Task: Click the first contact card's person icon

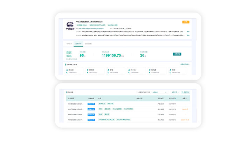Action: (x=67, y=70)
